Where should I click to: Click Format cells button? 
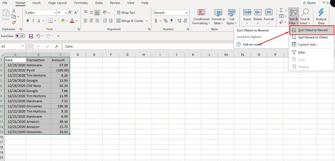[x=269, y=17]
